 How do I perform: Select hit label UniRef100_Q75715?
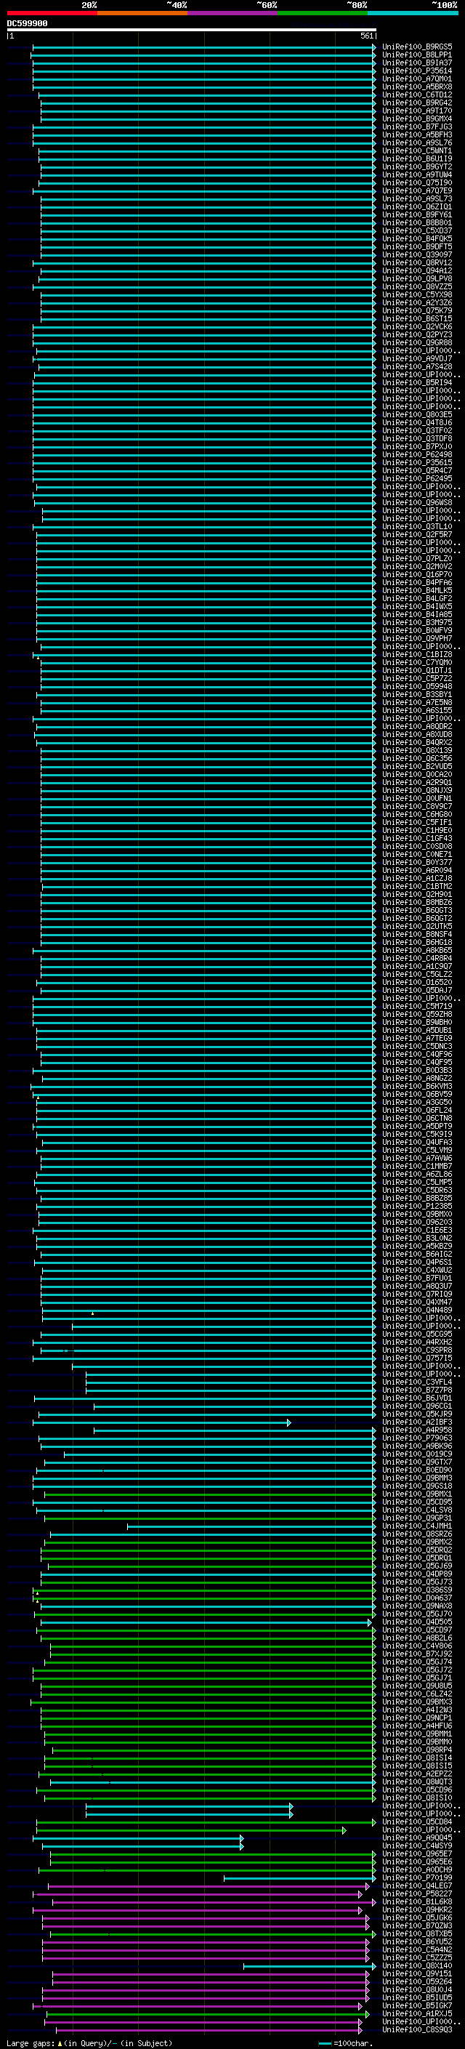tap(416, 1358)
